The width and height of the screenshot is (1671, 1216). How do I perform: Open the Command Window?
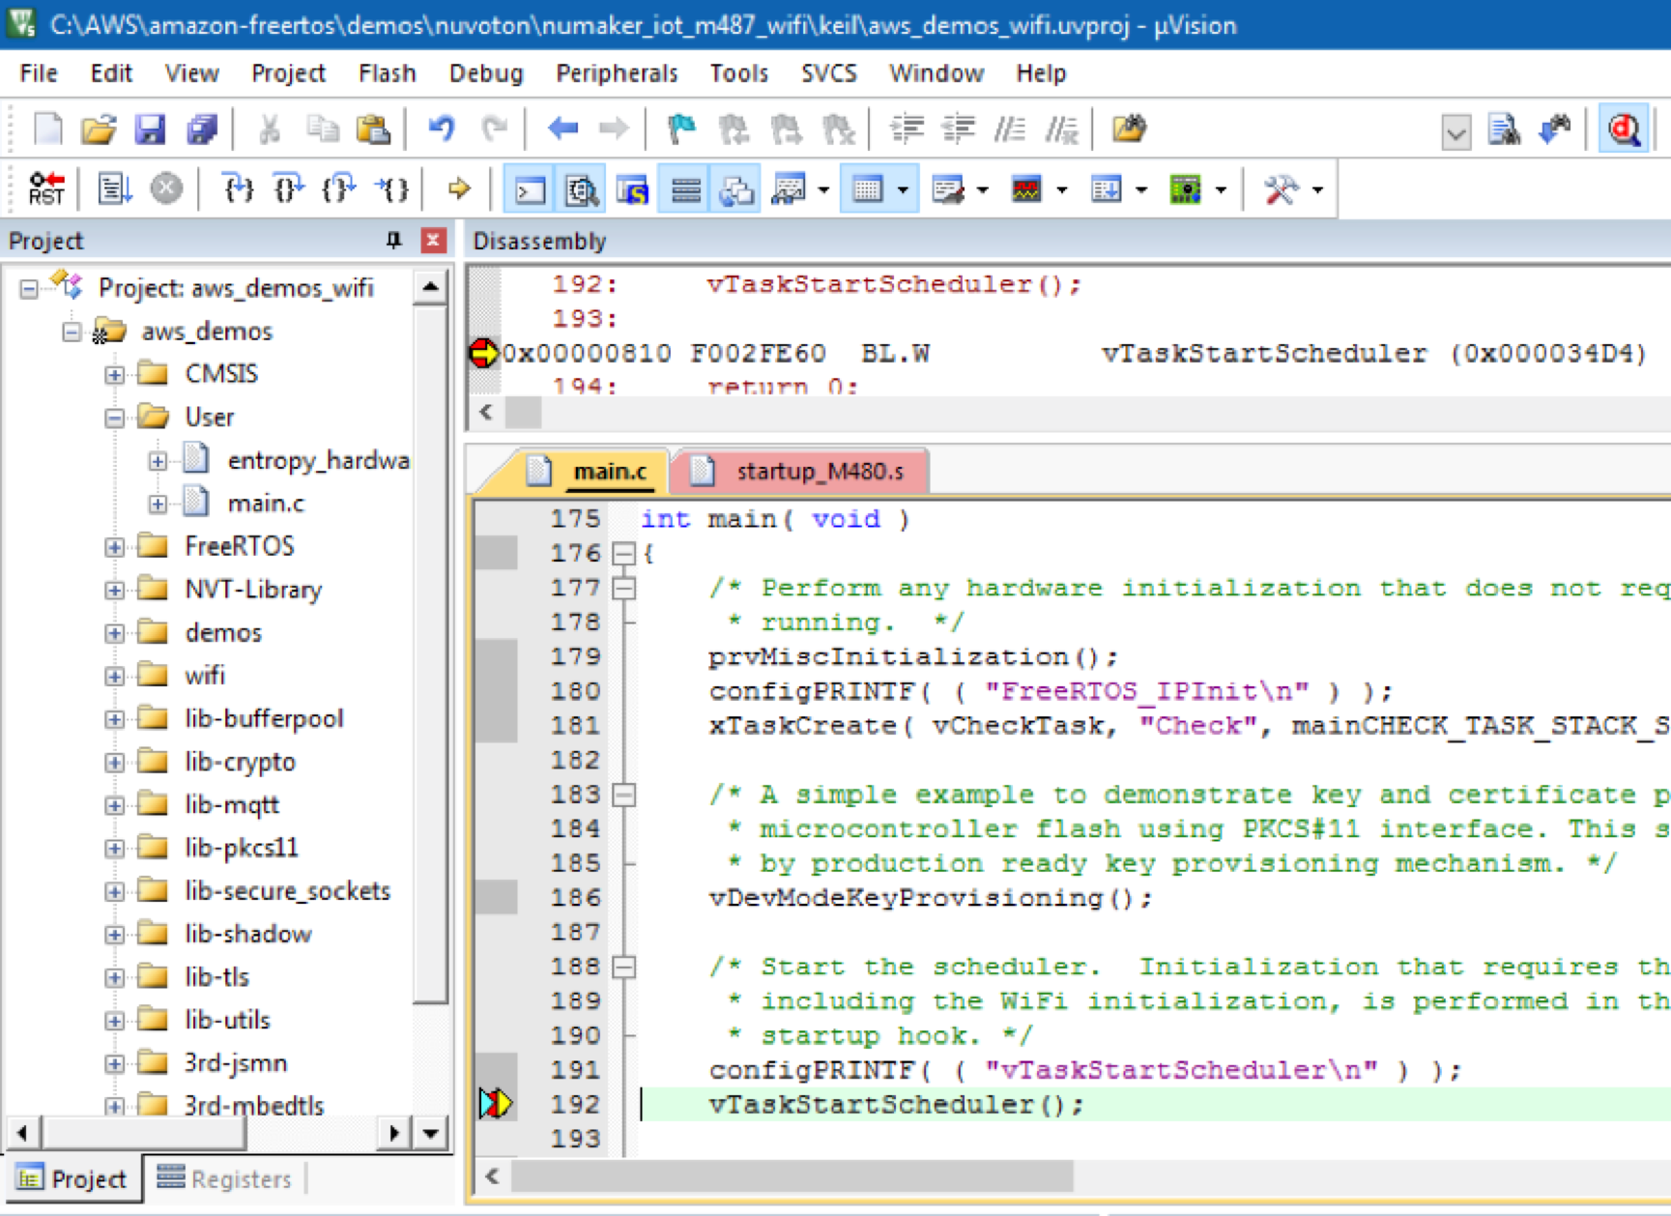point(528,188)
